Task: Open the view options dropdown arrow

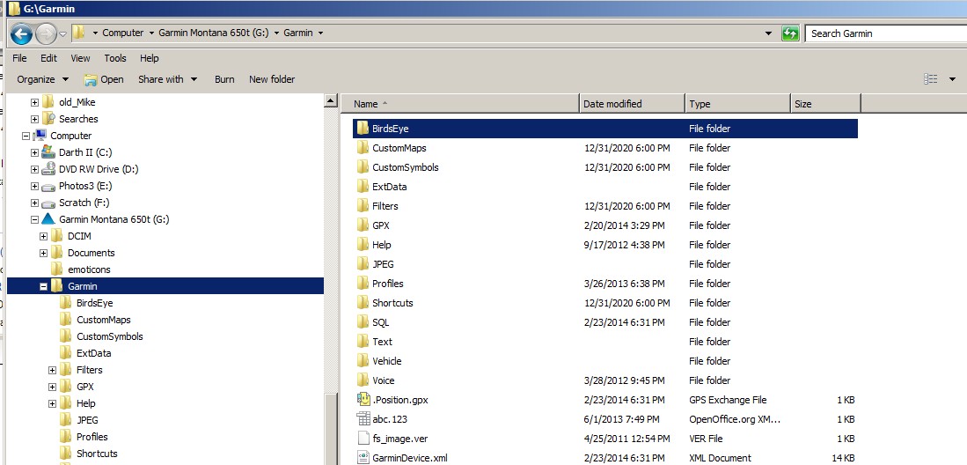Action: (952, 79)
